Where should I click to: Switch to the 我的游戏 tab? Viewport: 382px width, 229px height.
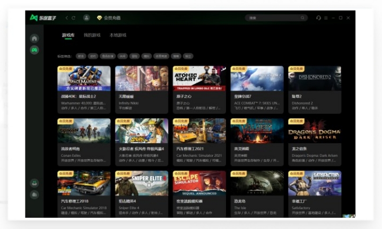92,35
